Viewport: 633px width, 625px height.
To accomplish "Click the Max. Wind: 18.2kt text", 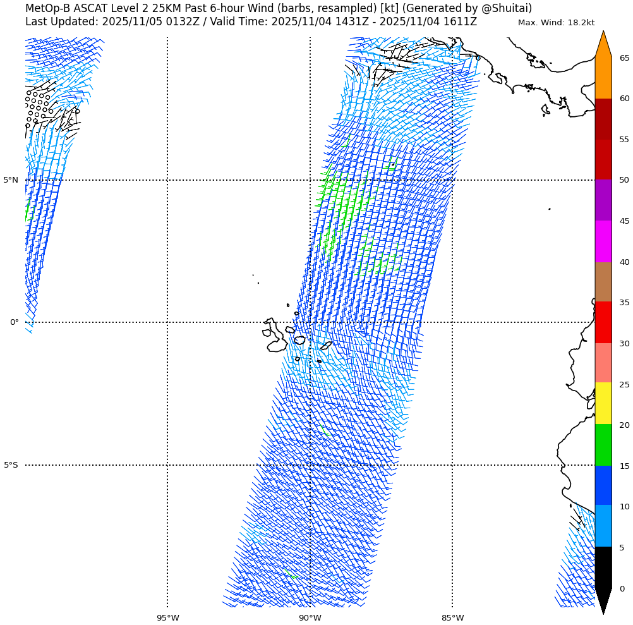I will [556, 23].
